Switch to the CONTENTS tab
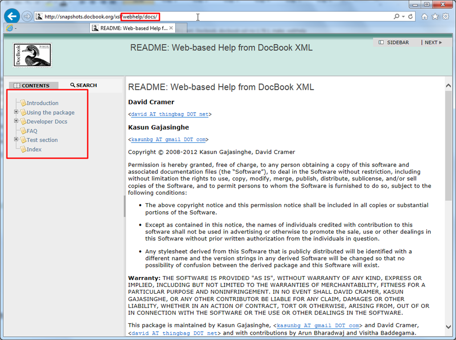This screenshot has height=340, width=456. [33, 85]
